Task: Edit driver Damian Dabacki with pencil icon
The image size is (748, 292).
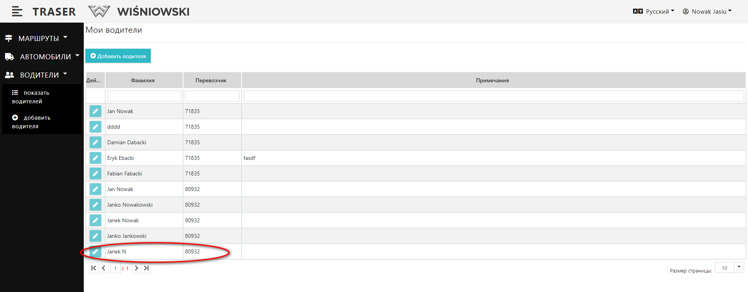Action: [x=95, y=142]
